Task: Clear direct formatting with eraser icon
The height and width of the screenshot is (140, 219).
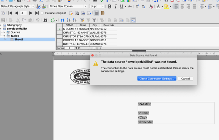Action: pos(151,6)
